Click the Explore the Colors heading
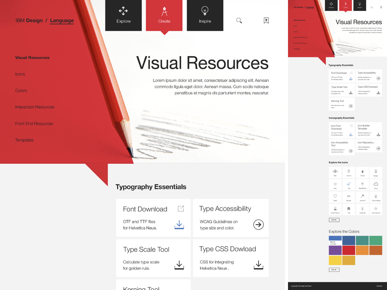This screenshot has width=387, height=290. click(x=344, y=231)
